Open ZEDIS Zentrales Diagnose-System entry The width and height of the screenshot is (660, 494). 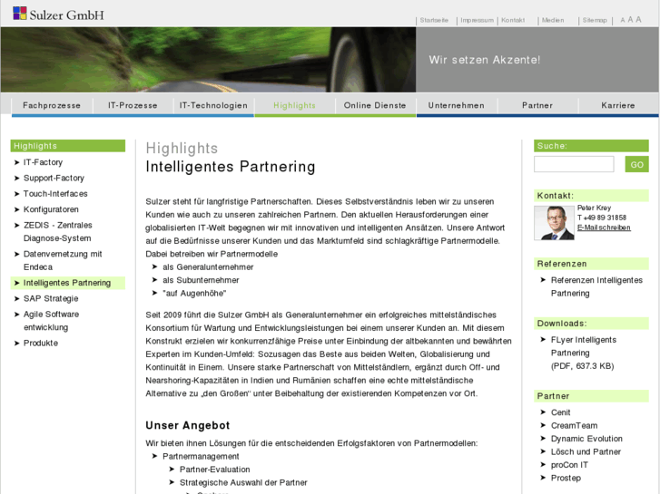click(x=58, y=232)
